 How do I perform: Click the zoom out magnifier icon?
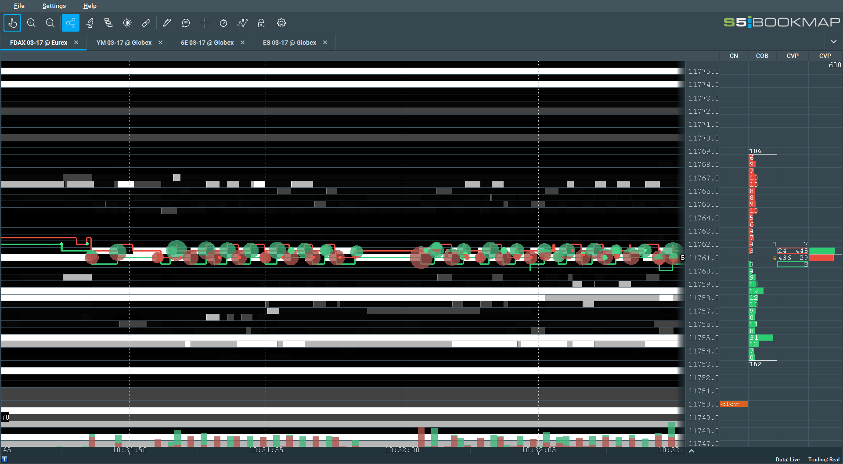pos(50,23)
